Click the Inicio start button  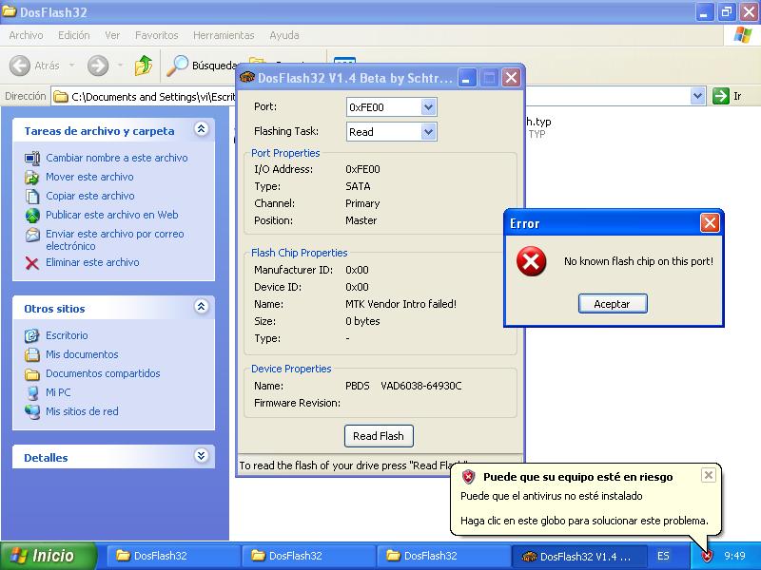(49, 556)
